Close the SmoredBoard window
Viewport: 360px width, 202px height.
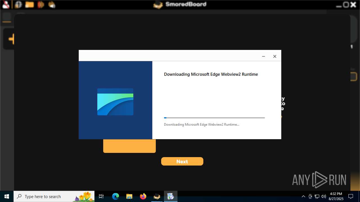353,4
